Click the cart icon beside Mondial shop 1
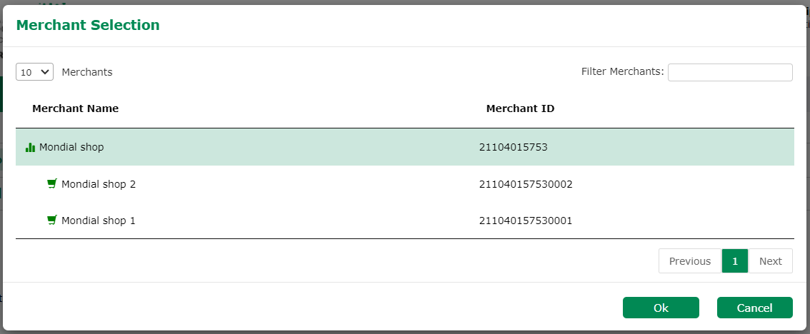The height and width of the screenshot is (334, 810). (x=51, y=221)
